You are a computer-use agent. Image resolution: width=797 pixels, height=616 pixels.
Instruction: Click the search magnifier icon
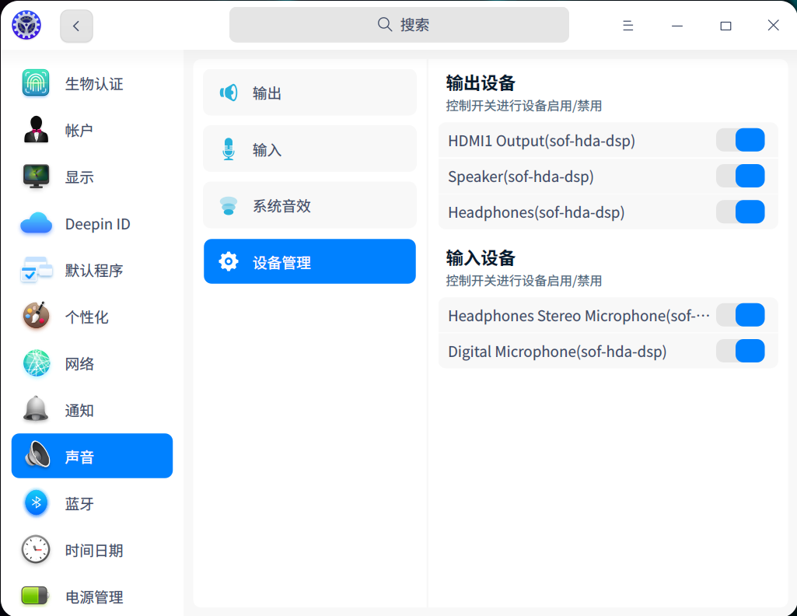[x=385, y=24]
